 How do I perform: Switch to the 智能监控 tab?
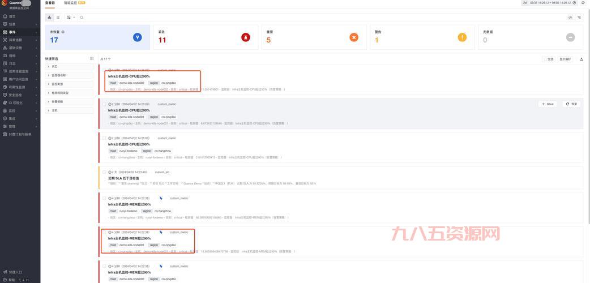75,3
